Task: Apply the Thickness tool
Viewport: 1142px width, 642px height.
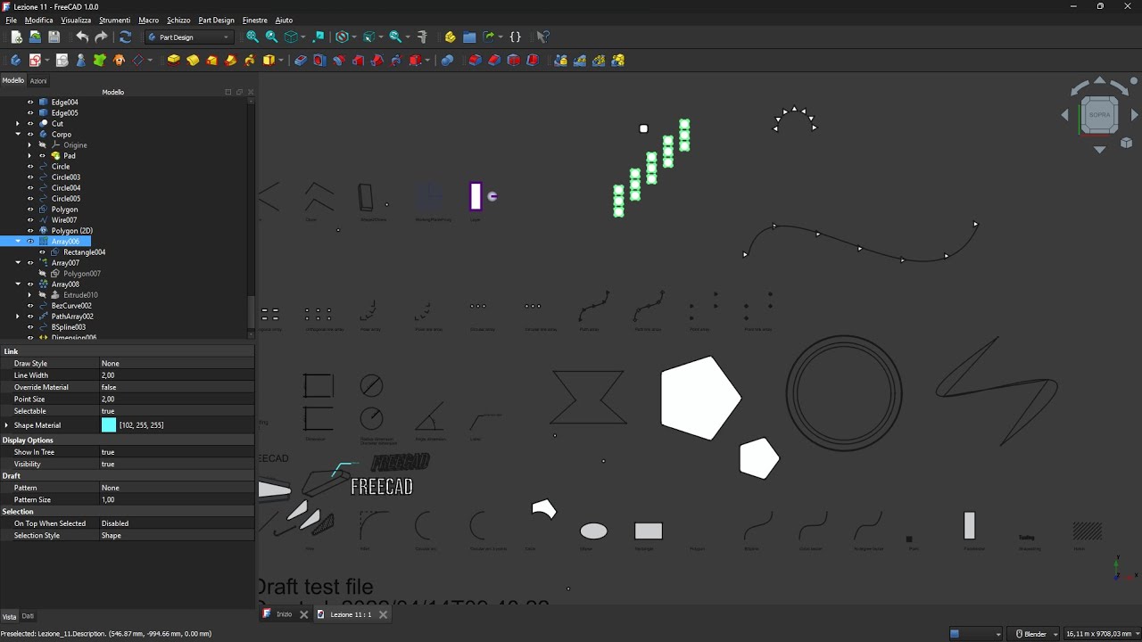Action: [x=533, y=60]
